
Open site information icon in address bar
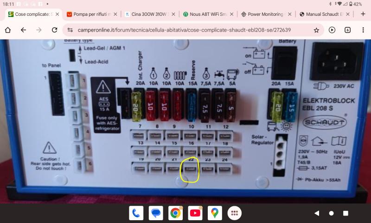pos(70,30)
